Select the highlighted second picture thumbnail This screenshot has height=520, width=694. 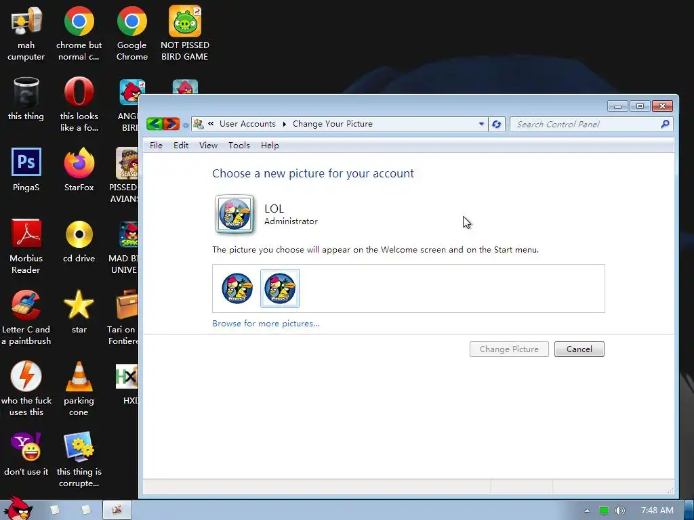pyautogui.click(x=280, y=288)
